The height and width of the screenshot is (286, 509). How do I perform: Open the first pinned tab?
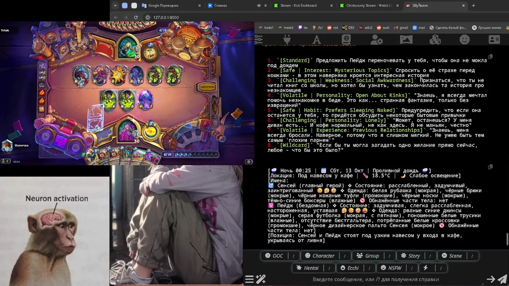(125, 6)
